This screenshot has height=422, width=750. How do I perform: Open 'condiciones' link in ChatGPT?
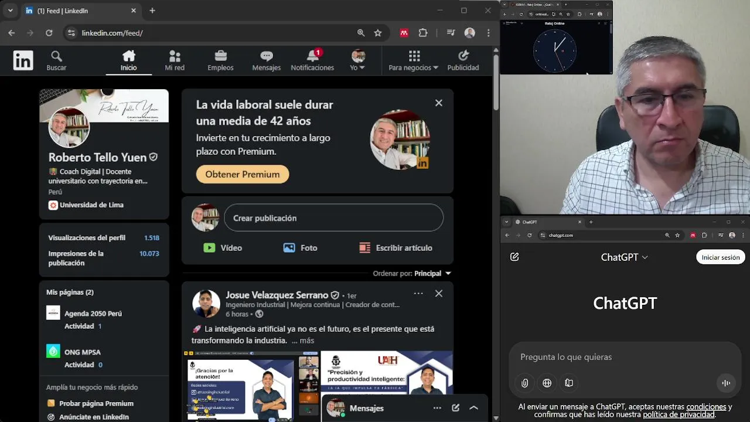pos(707,407)
